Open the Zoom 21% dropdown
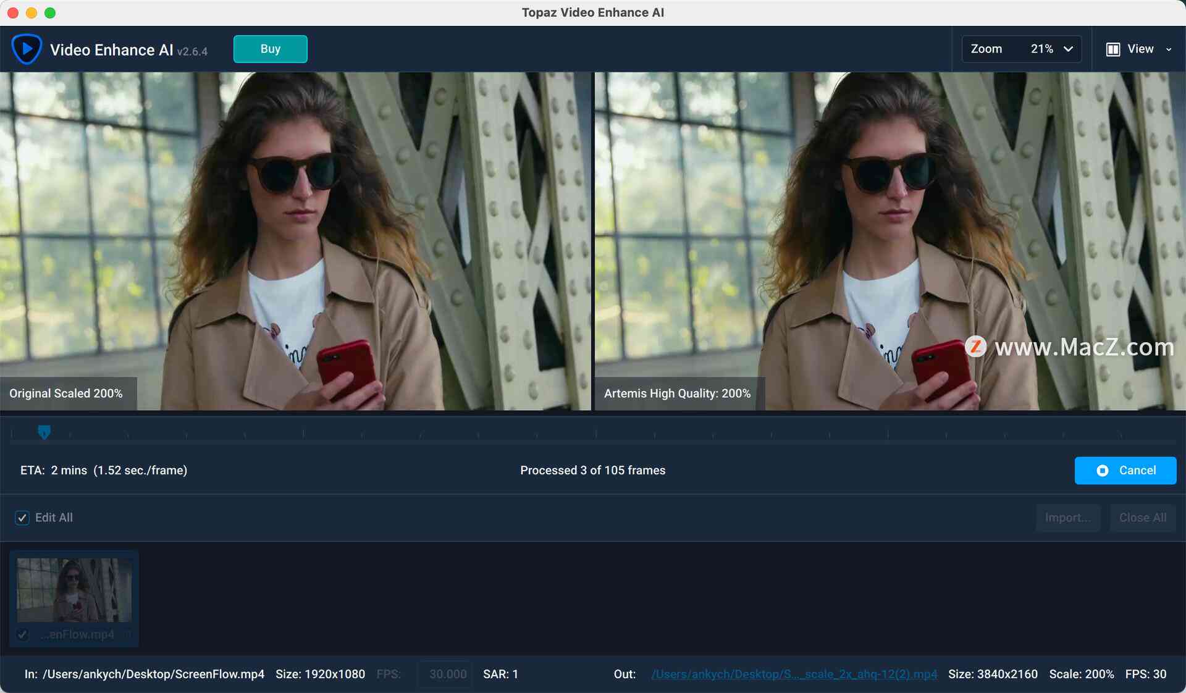The height and width of the screenshot is (693, 1186). click(1021, 49)
